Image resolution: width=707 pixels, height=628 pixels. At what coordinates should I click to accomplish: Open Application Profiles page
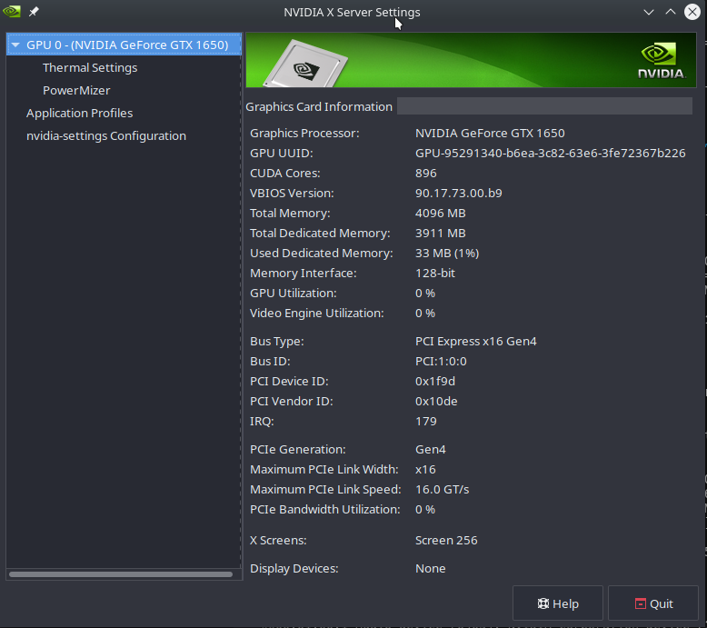79,114
